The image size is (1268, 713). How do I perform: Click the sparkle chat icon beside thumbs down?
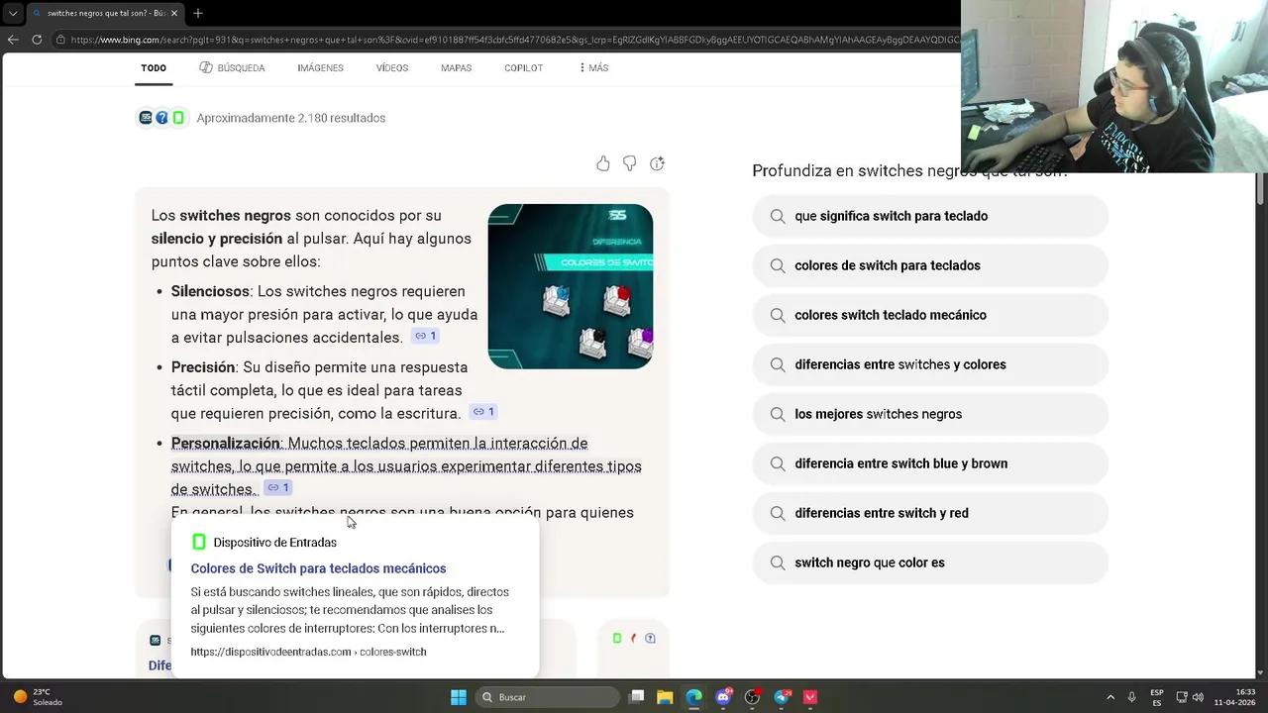coord(657,163)
